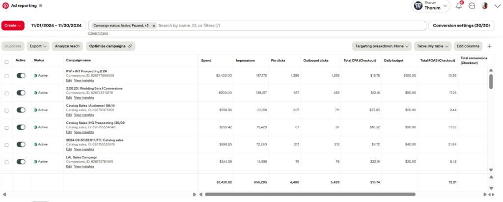The width and height of the screenshot is (503, 202).
Task: Click the plus icon beside Edit columns
Action: (x=489, y=46)
